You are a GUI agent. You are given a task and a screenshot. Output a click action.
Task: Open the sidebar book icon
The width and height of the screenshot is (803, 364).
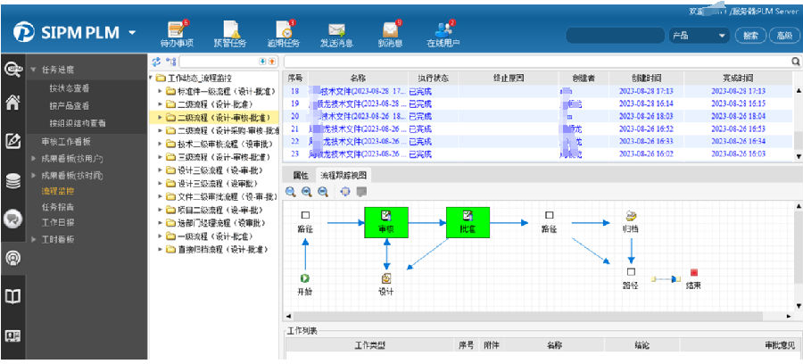tap(12, 297)
